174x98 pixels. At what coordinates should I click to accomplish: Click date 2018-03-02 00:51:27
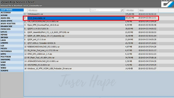coord(147,69)
